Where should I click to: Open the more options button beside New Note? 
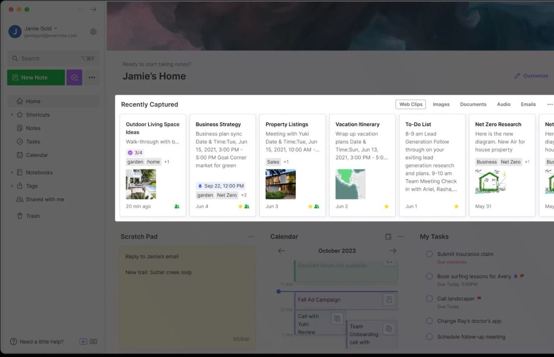click(92, 77)
